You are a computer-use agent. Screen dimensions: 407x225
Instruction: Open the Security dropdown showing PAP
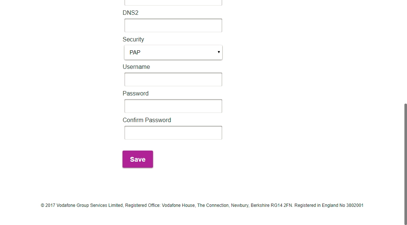pyautogui.click(x=173, y=53)
